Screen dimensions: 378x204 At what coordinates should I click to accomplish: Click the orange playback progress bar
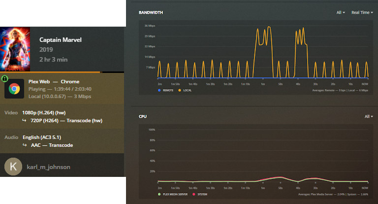pyautogui.click(x=50, y=72)
